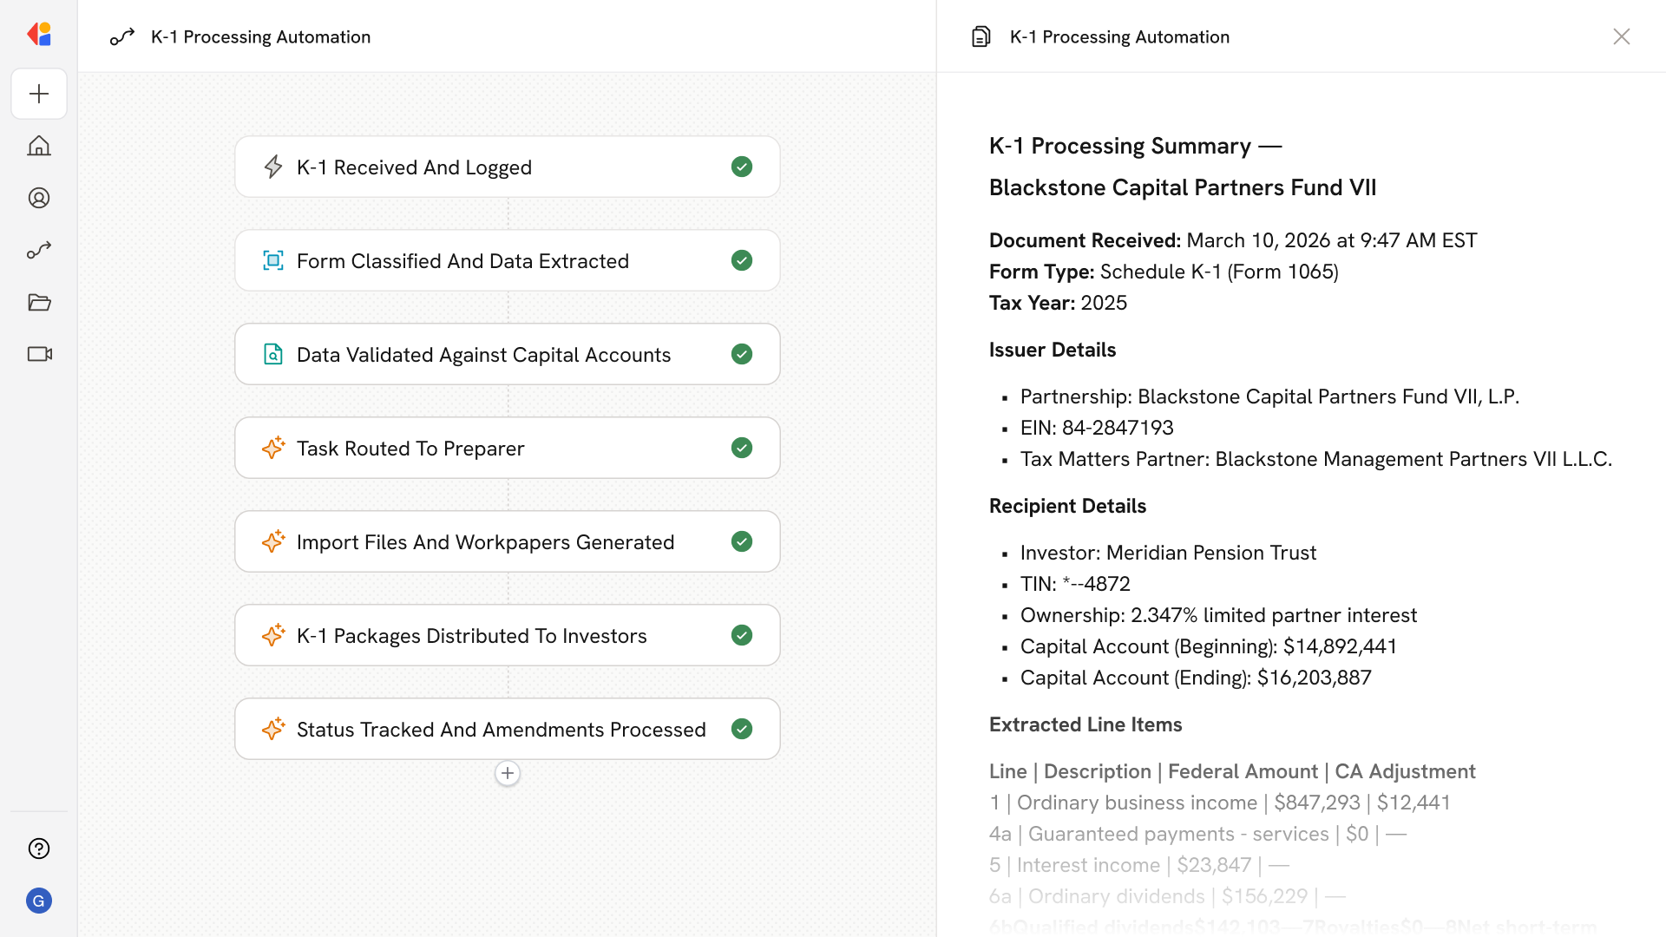
Task: Click the plus button in left sidebar
Action: pos(39,94)
